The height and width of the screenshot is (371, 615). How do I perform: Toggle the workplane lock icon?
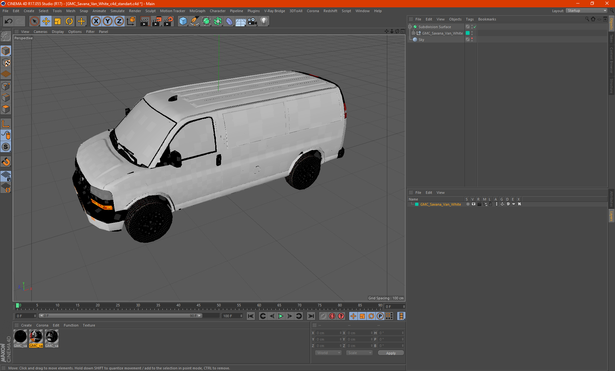tap(6, 176)
